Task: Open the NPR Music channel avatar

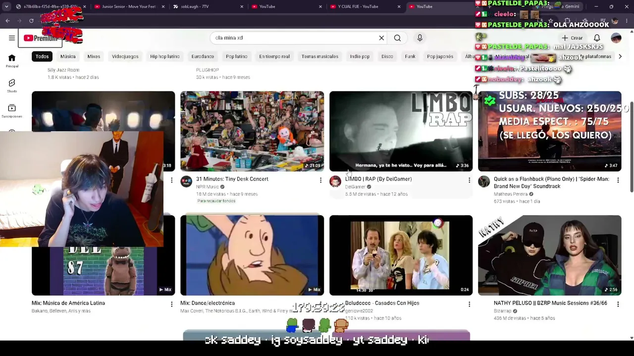Action: pyautogui.click(x=186, y=181)
